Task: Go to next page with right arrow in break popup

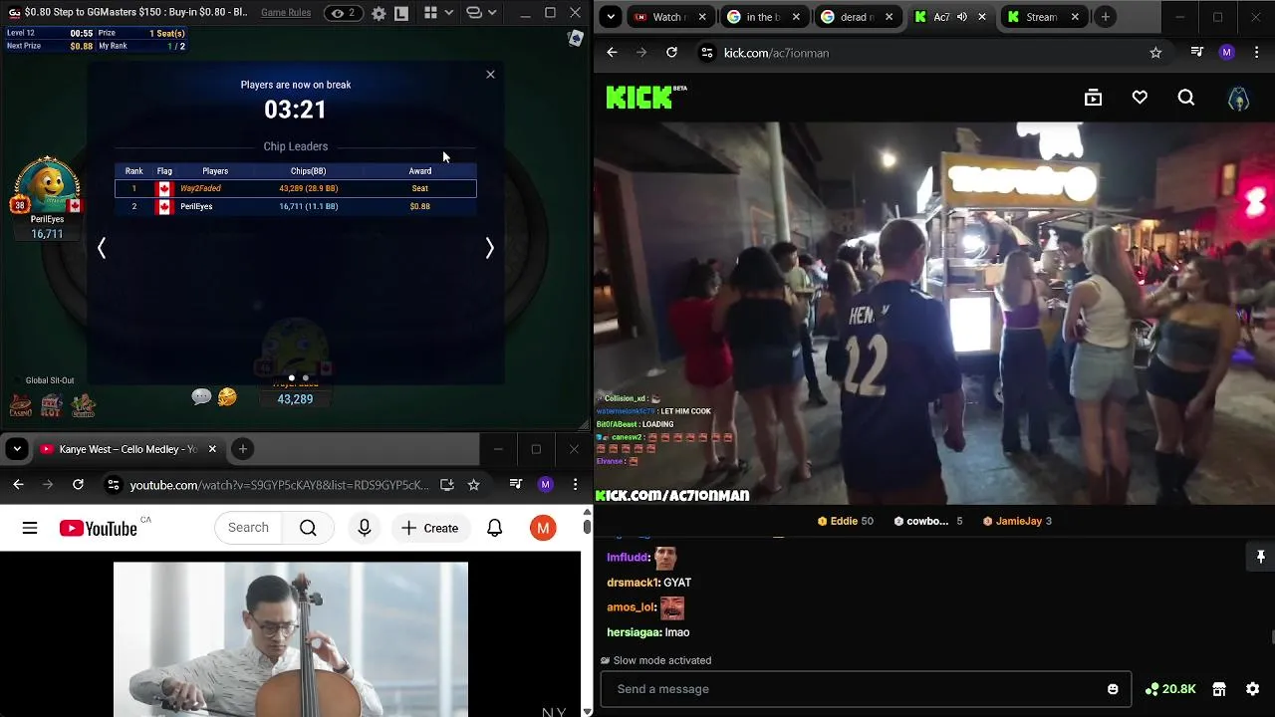Action: point(489,248)
